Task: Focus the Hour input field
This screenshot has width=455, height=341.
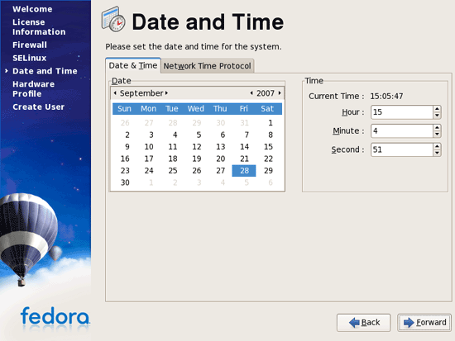Action: click(402, 112)
